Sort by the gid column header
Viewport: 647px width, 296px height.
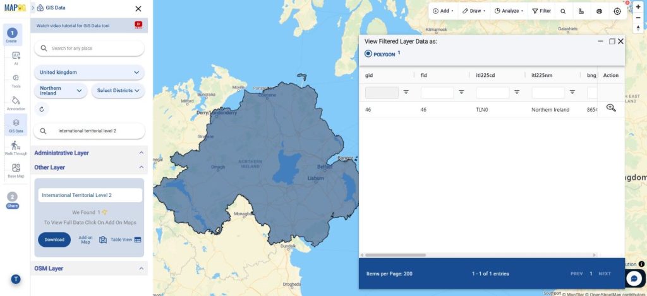click(x=369, y=76)
